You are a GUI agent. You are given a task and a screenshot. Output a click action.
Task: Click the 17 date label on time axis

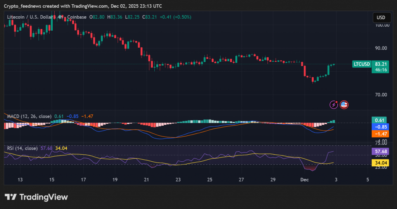pyautogui.click(x=83, y=180)
